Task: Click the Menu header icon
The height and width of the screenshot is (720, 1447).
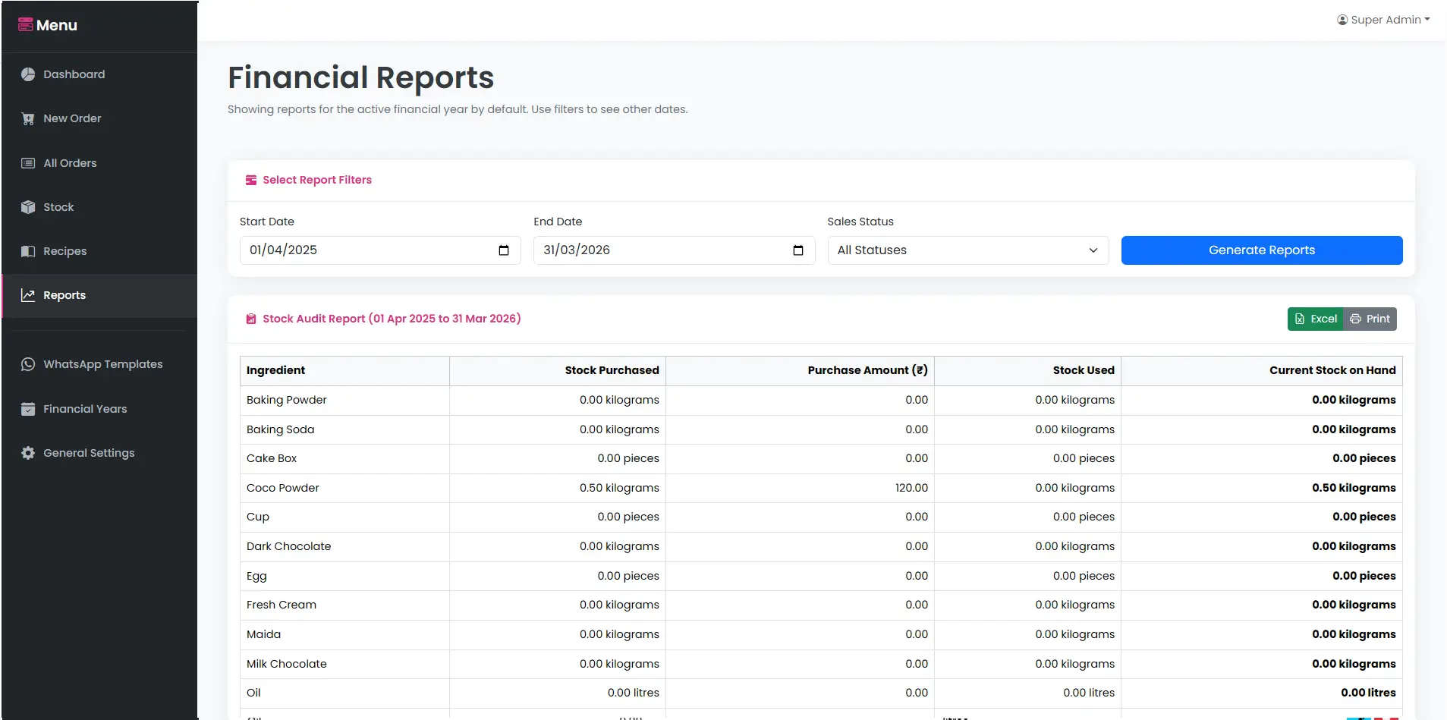Action: (26, 25)
